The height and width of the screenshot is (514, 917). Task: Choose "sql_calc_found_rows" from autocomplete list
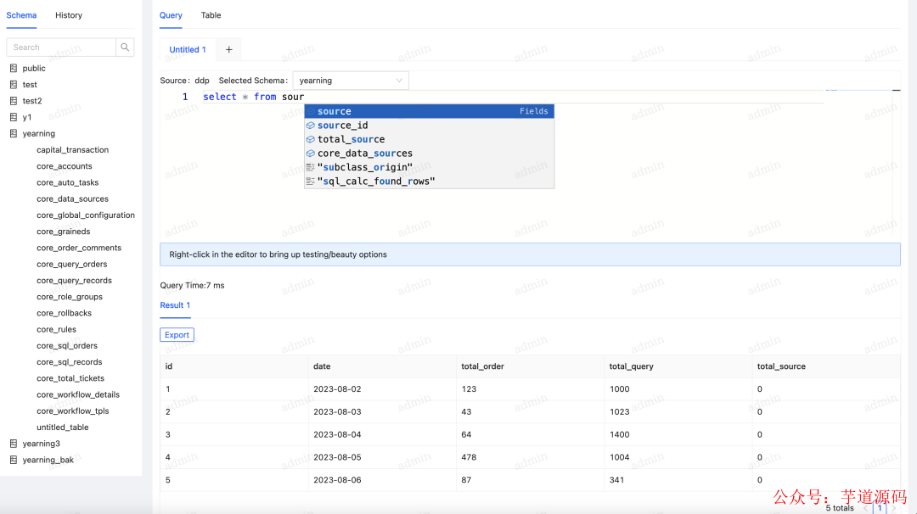click(430, 182)
